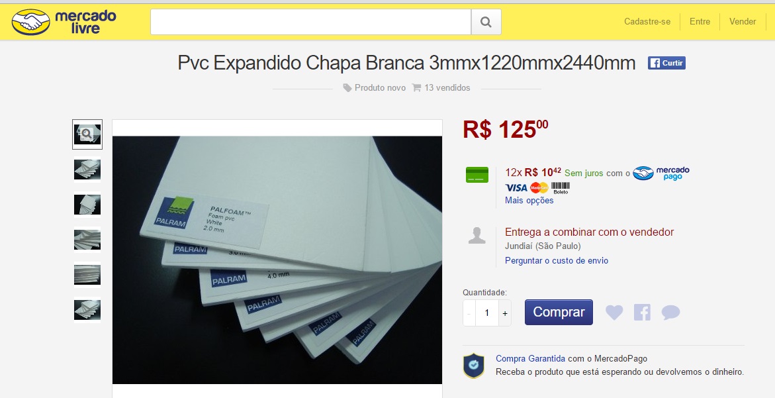This screenshot has height=398, width=775.
Task: Click the MercadoPago logo next to installments
Action: pos(661,173)
